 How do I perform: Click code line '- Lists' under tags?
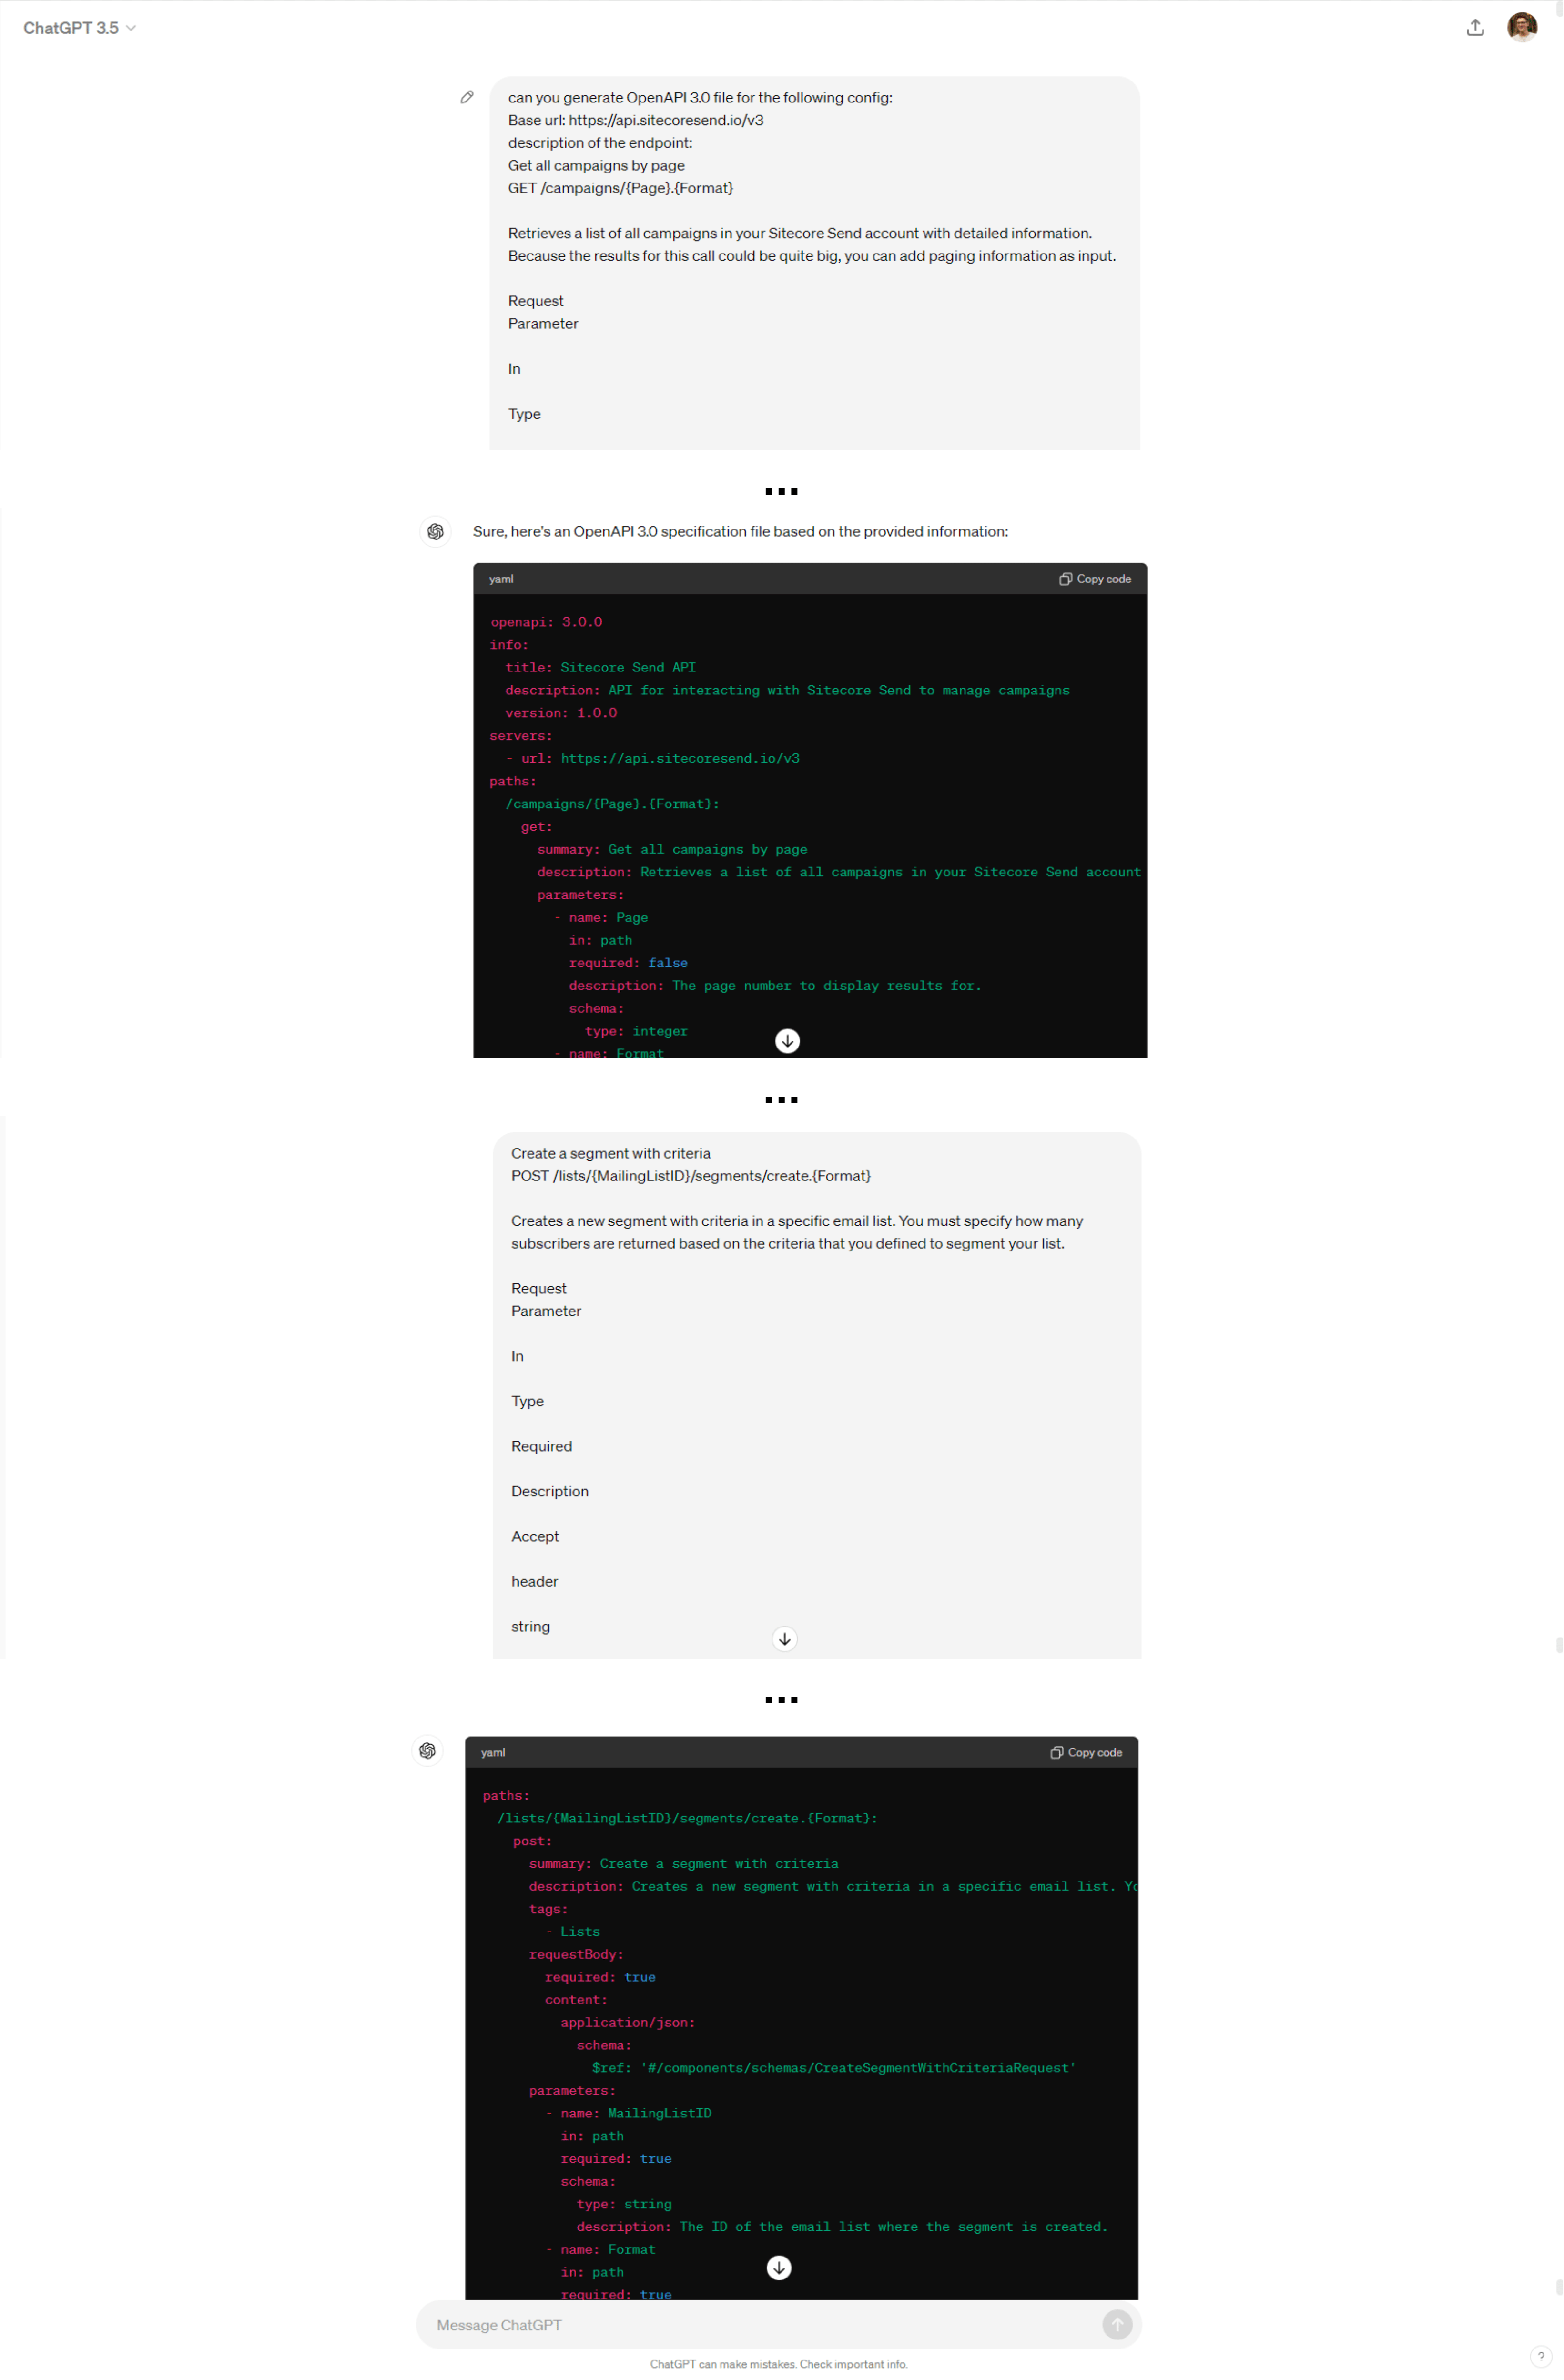(572, 1931)
